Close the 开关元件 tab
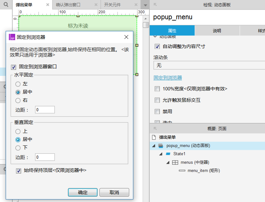 (x=136, y=5)
